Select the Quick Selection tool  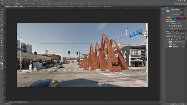[x=2, y=17]
